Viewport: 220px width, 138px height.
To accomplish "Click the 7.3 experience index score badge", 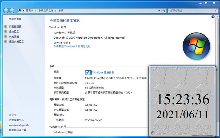I will [x=88, y=73].
